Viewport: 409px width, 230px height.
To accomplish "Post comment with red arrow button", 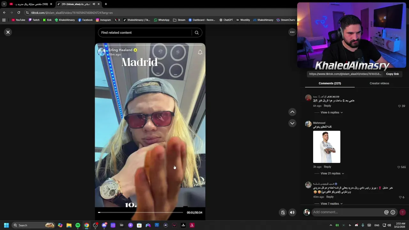I will (403, 212).
